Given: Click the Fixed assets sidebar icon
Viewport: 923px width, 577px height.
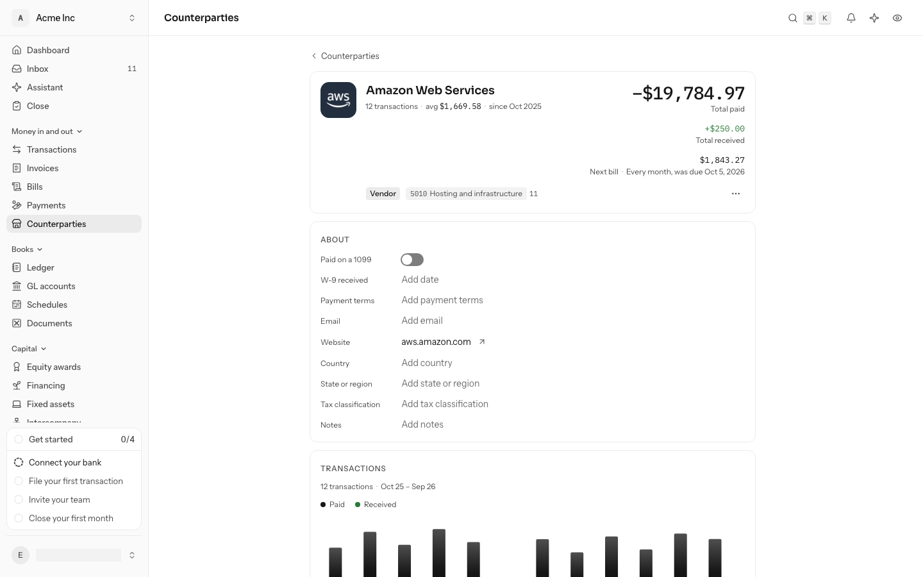Looking at the screenshot, I should (17, 404).
